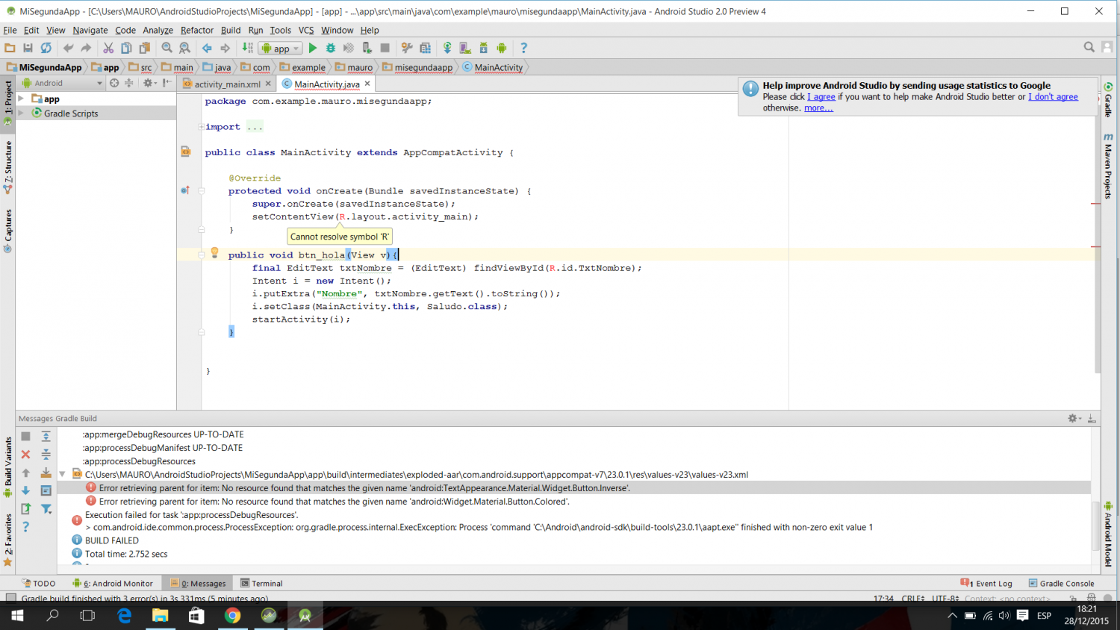Toggle Autoscroll to Source icon in Messages

[46, 472]
